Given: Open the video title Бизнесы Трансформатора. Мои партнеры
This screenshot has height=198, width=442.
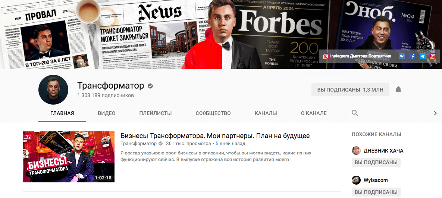Looking at the screenshot, I should coord(215,136).
